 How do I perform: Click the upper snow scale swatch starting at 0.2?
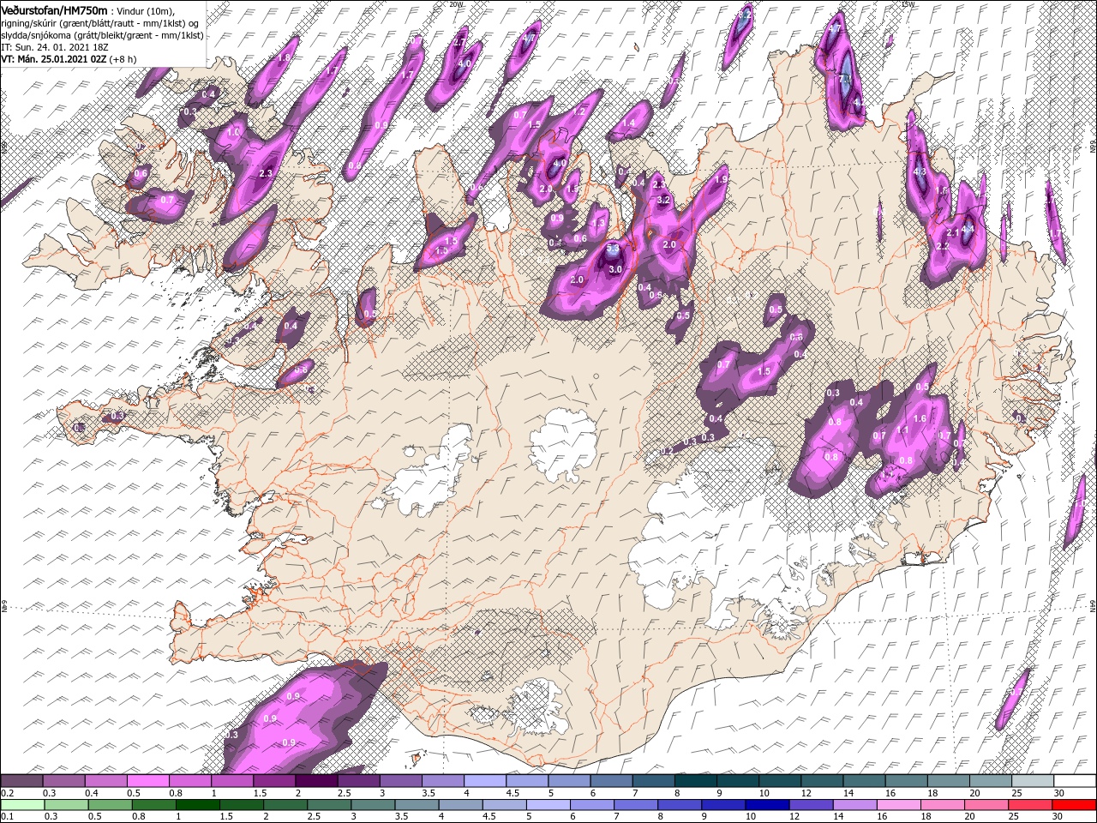click(21, 781)
